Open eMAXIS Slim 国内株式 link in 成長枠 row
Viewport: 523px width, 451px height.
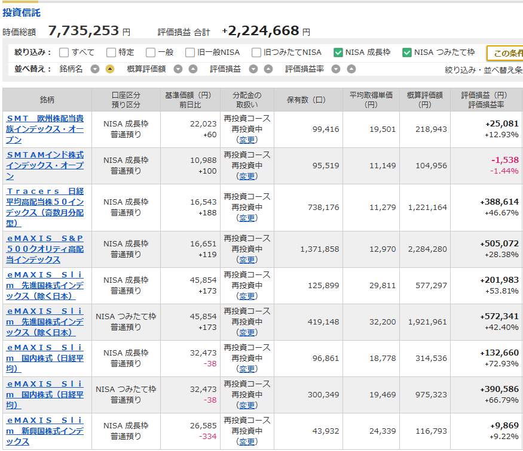pyautogui.click(x=45, y=358)
